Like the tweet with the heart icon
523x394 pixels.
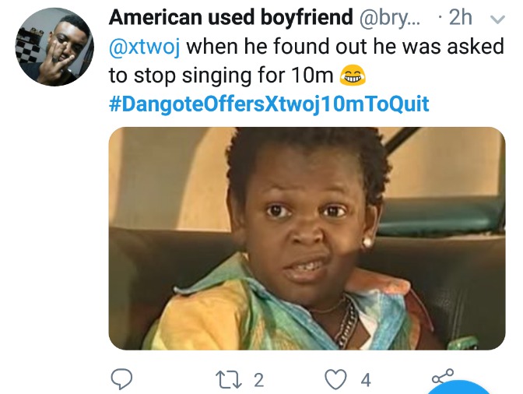[x=335, y=379]
